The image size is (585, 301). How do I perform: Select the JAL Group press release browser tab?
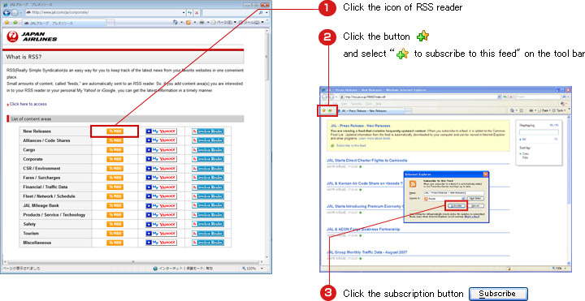pos(64,23)
